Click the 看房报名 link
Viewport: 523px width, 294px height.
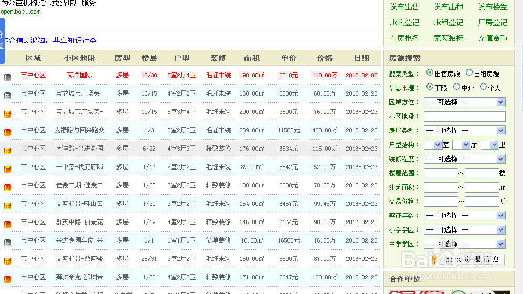point(404,38)
